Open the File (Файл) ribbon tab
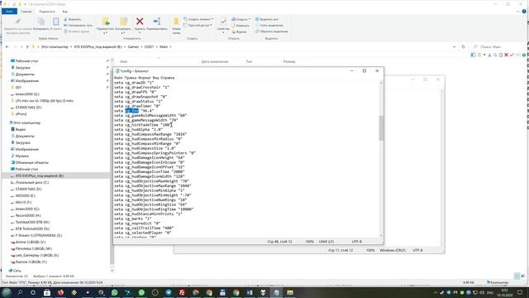 (9, 12)
